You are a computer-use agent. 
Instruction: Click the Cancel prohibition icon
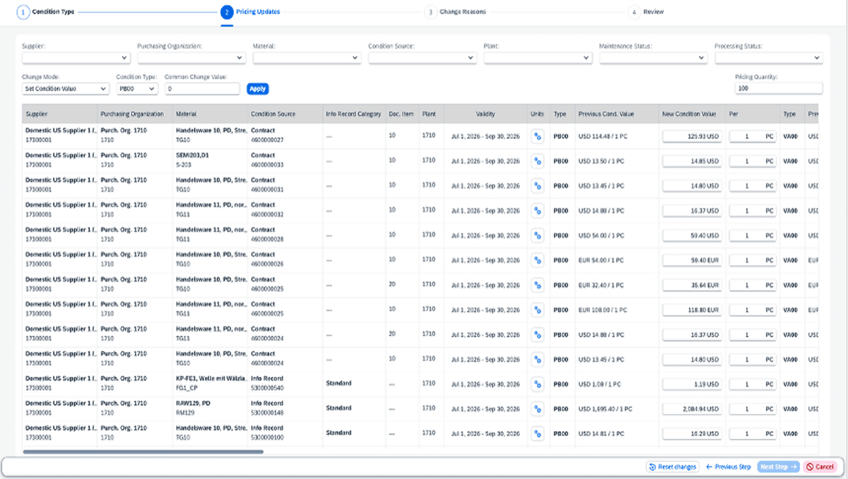tap(810, 466)
